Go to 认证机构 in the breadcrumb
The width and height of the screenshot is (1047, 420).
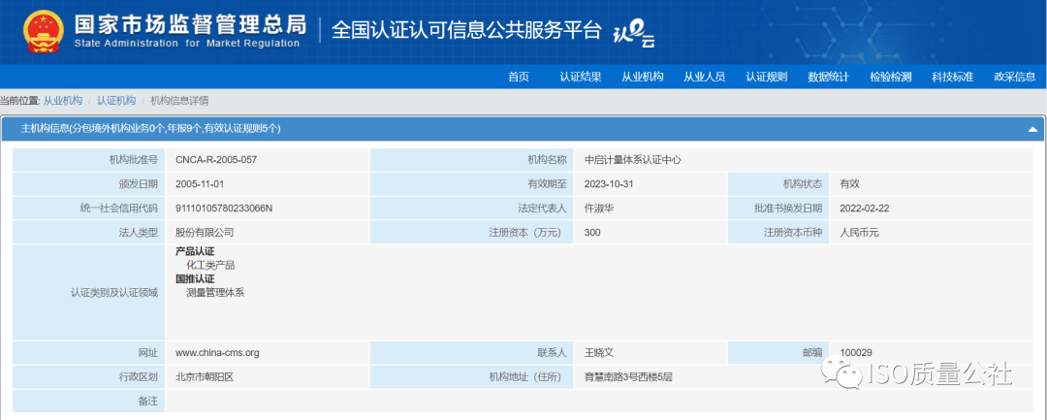click(116, 101)
